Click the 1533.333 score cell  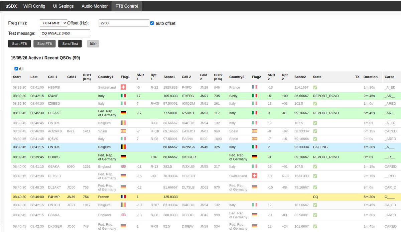[x=301, y=176]
